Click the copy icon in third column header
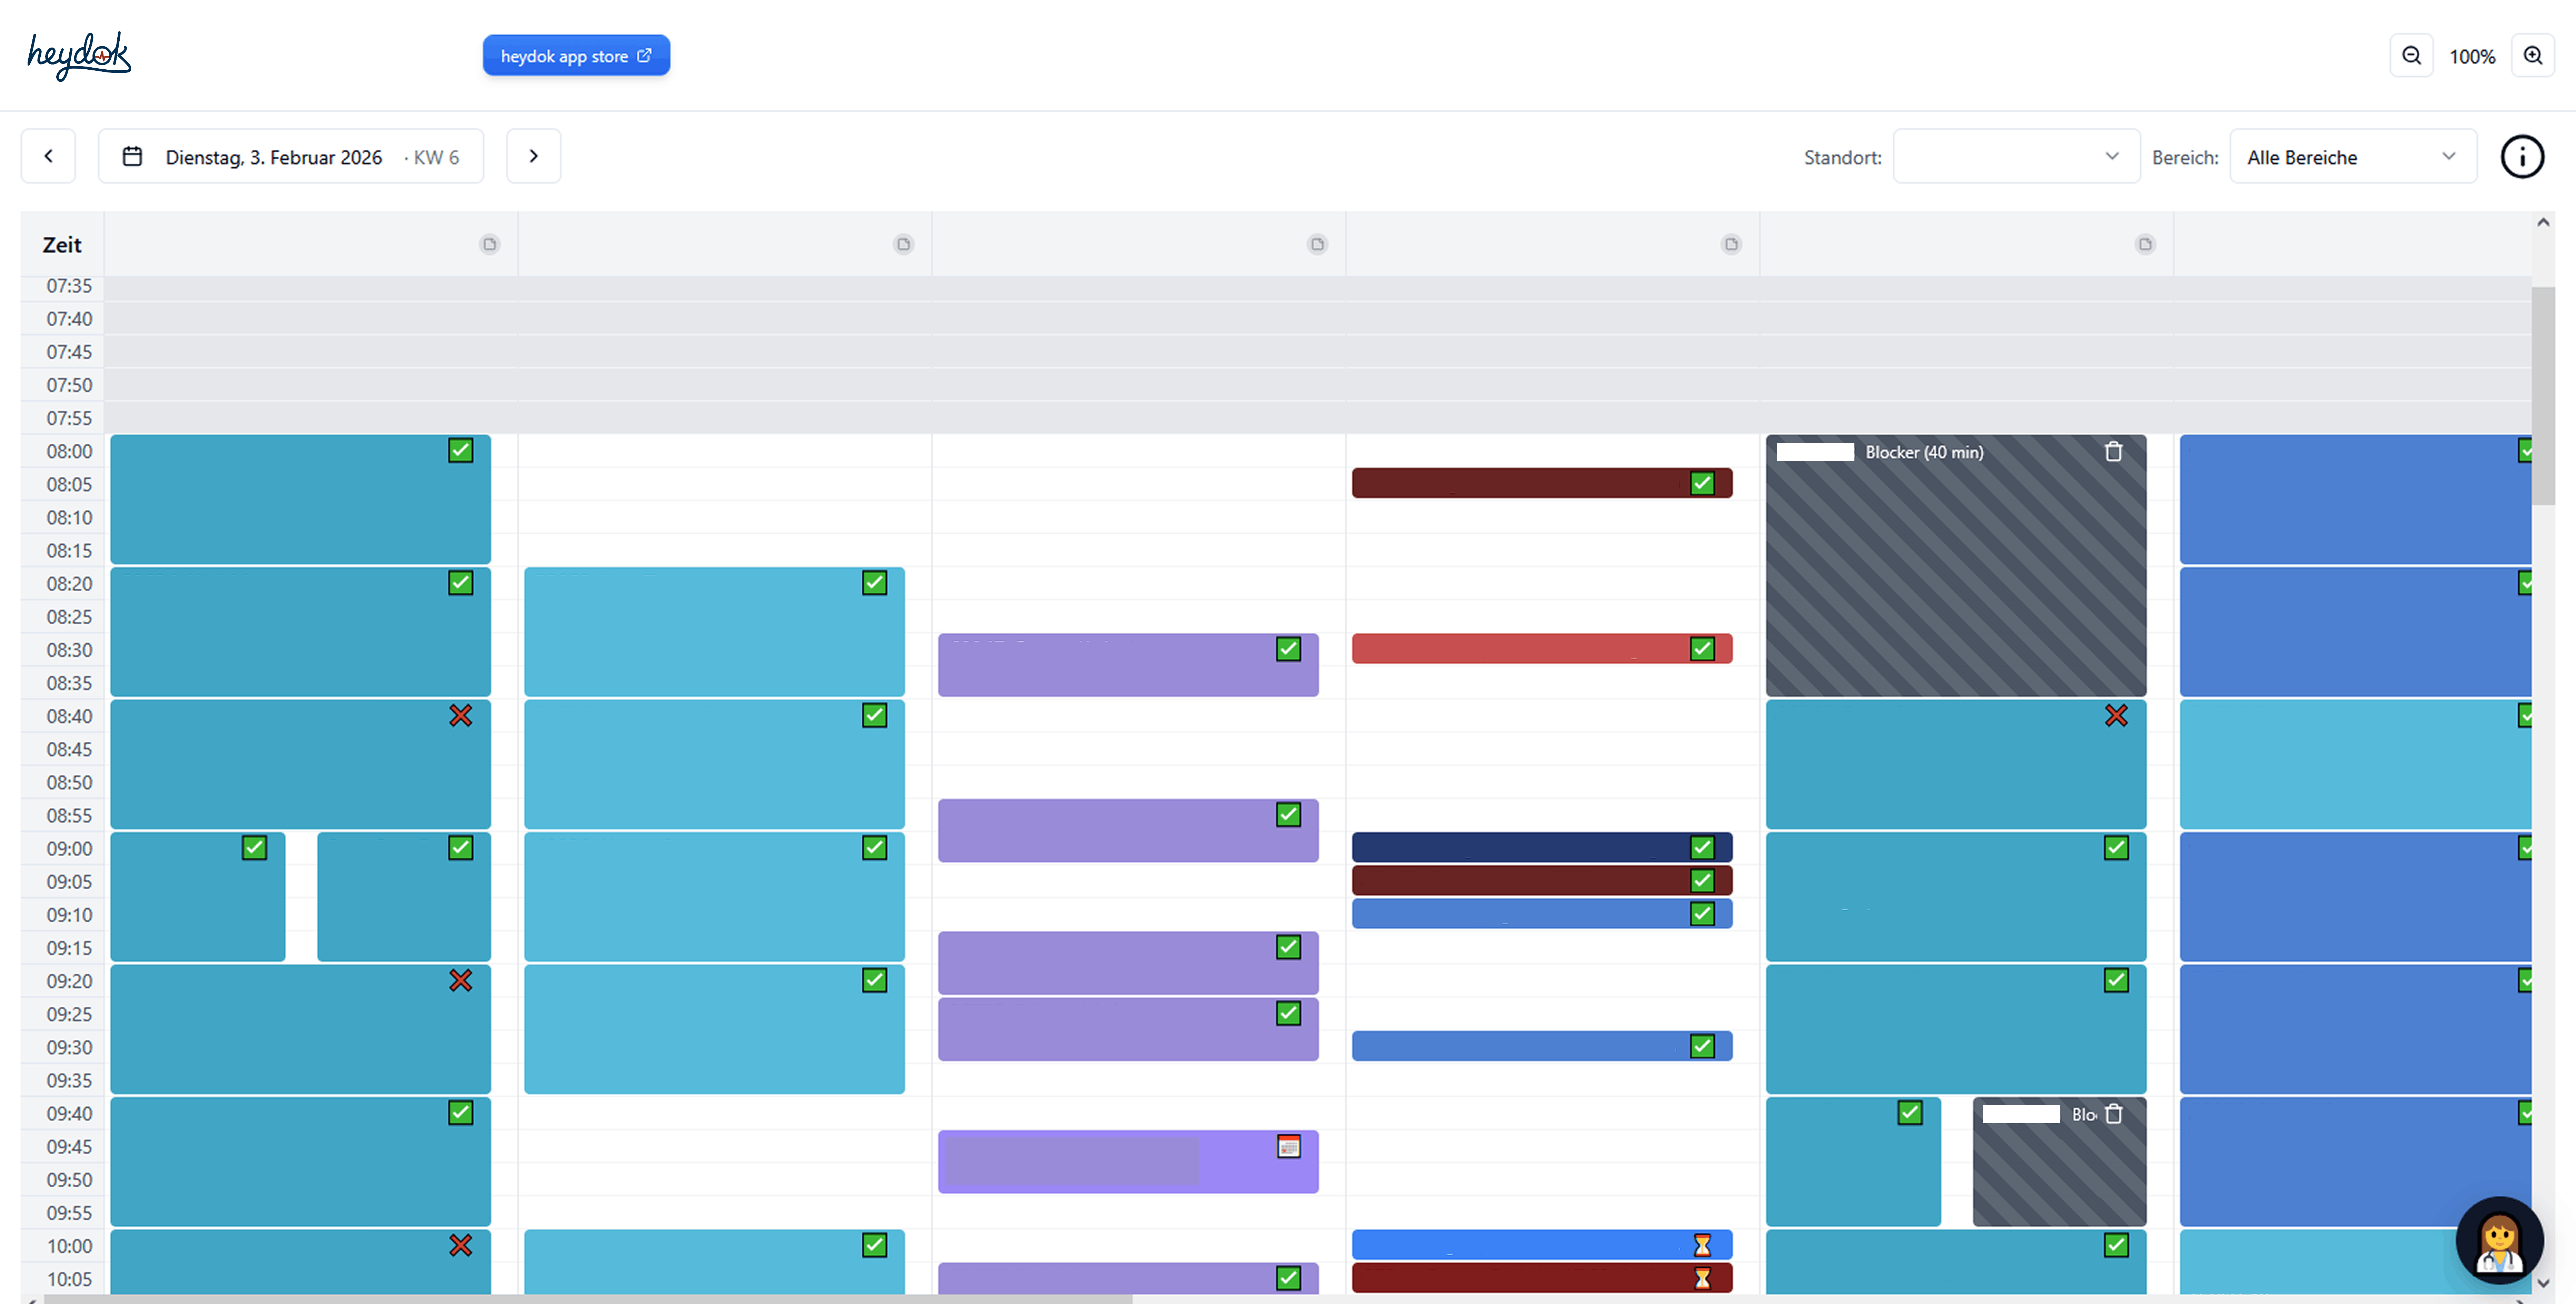2576x1304 pixels. (x=1317, y=244)
